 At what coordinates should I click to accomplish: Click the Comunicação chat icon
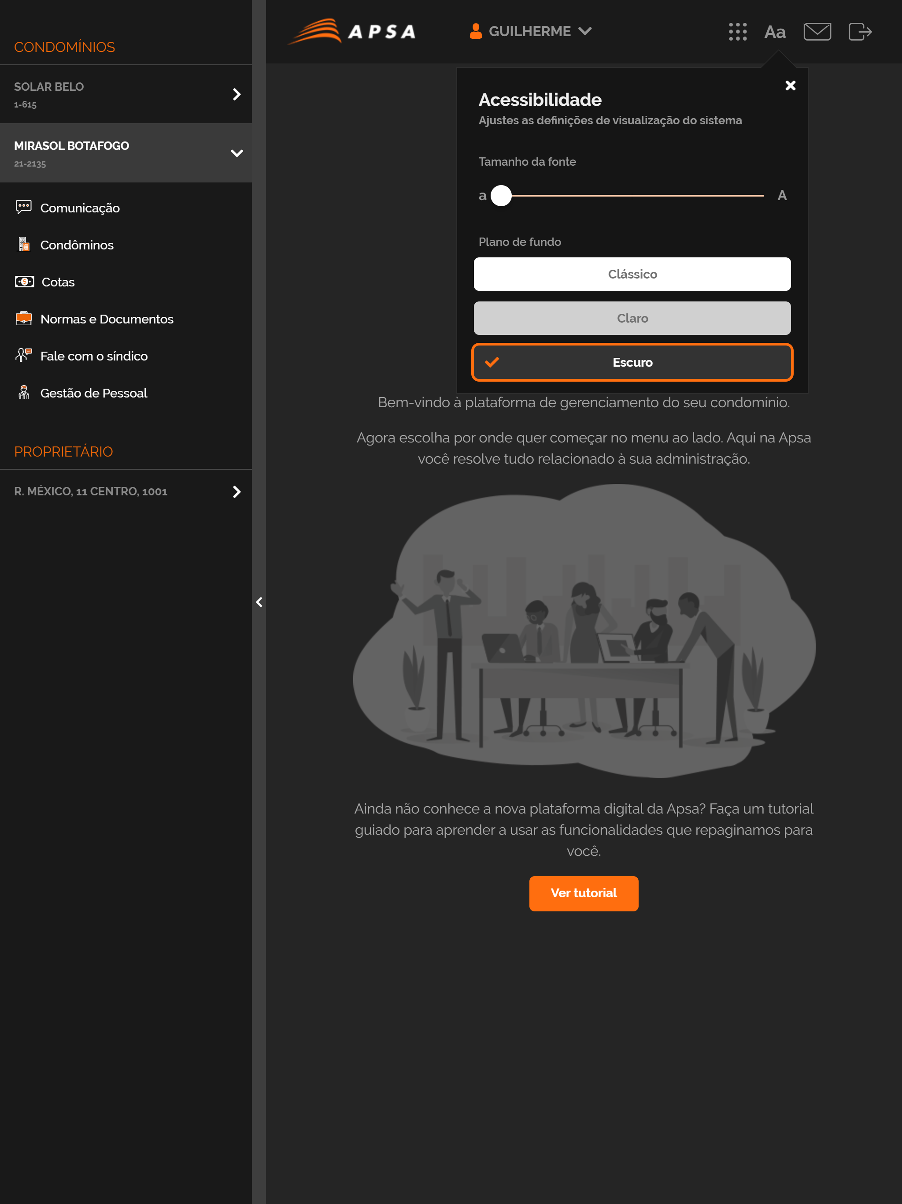coord(23,208)
